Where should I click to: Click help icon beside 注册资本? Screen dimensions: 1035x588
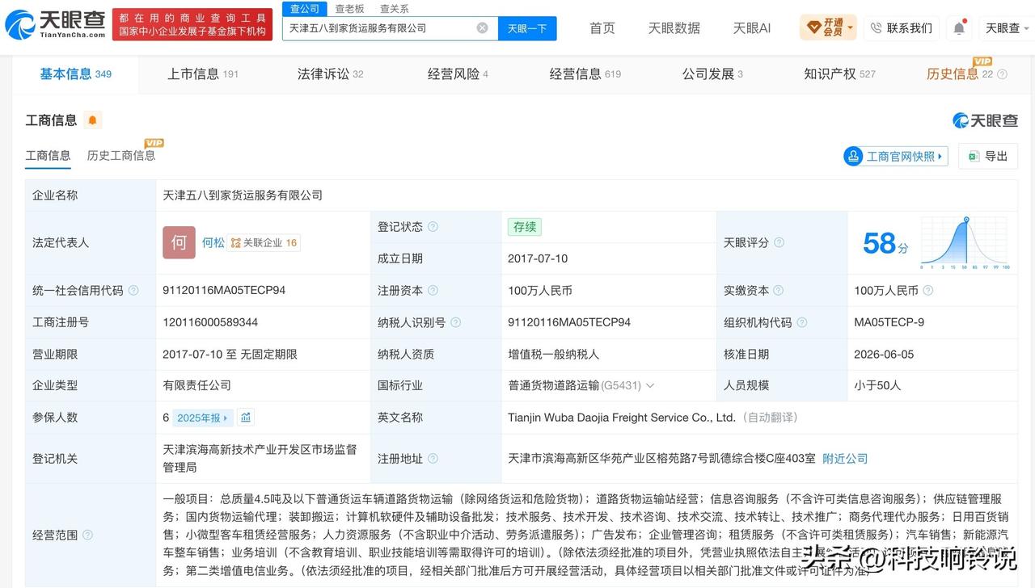pyautogui.click(x=433, y=291)
